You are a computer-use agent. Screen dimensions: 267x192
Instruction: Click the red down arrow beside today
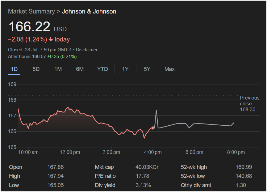(51, 40)
